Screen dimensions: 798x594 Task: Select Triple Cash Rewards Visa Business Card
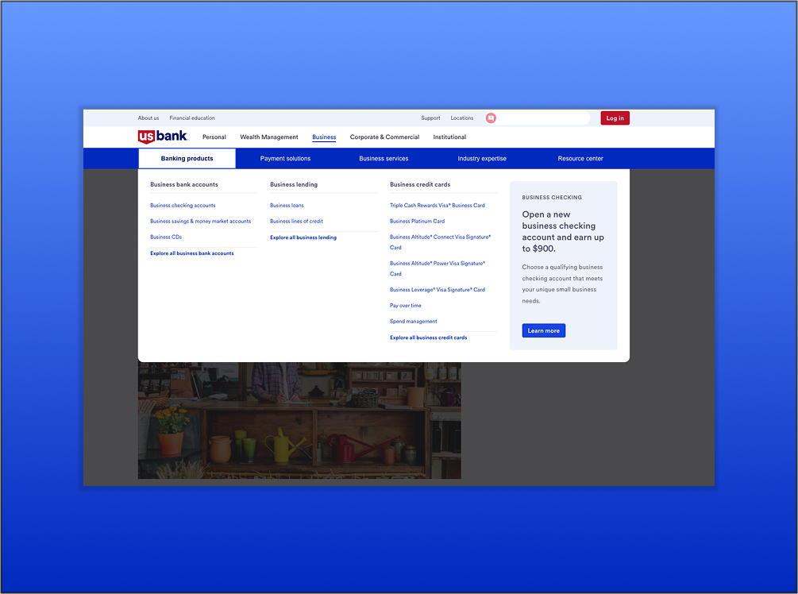click(438, 206)
